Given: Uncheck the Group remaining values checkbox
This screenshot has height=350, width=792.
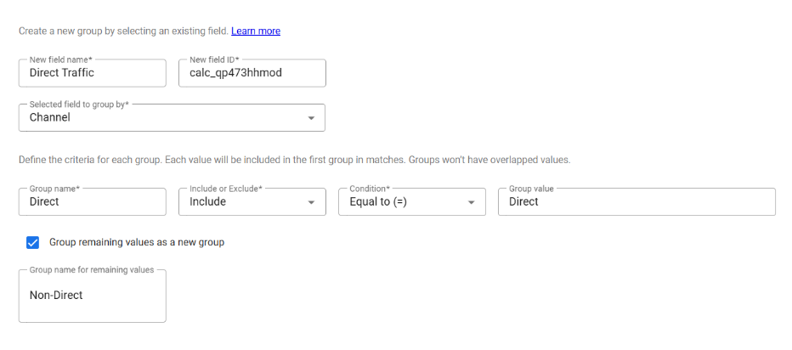Looking at the screenshot, I should [x=33, y=242].
